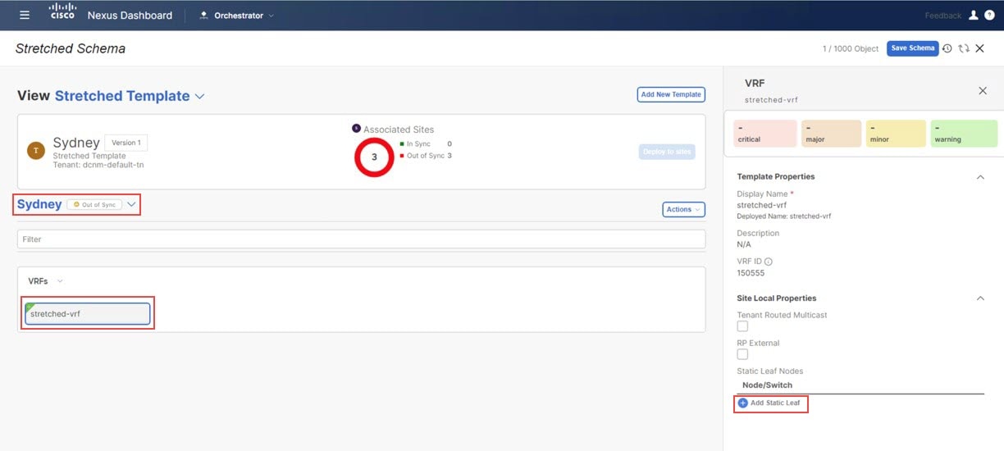Image resolution: width=1004 pixels, height=451 pixels.
Task: Click the Nexus Dashboard title
Action: coord(130,16)
